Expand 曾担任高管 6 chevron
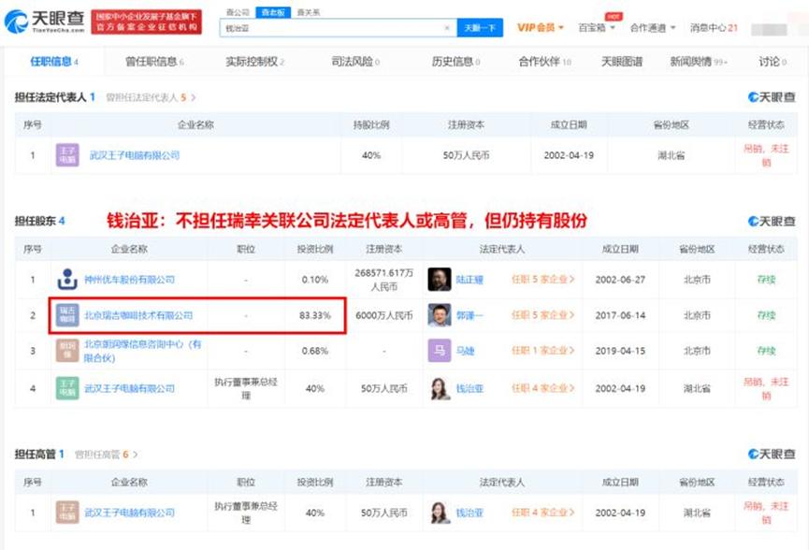The height and width of the screenshot is (550, 809). [136, 454]
